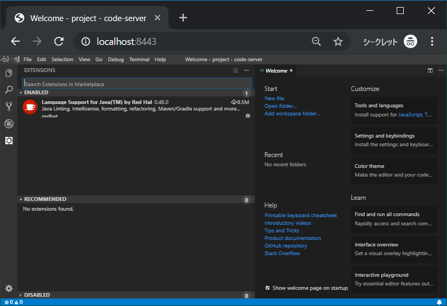The width and height of the screenshot is (447, 306).
Task: Open the Manage gear at sidebar bottom
Action: pyautogui.click(x=9, y=288)
